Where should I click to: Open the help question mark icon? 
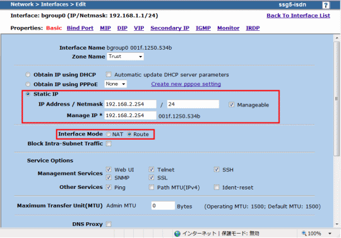pos(326,5)
